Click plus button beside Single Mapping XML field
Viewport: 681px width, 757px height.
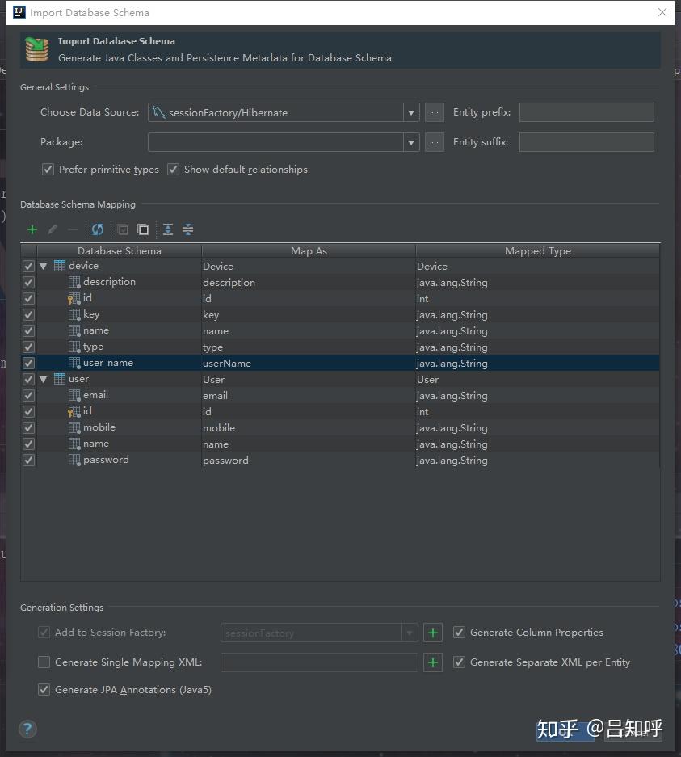pyautogui.click(x=433, y=662)
